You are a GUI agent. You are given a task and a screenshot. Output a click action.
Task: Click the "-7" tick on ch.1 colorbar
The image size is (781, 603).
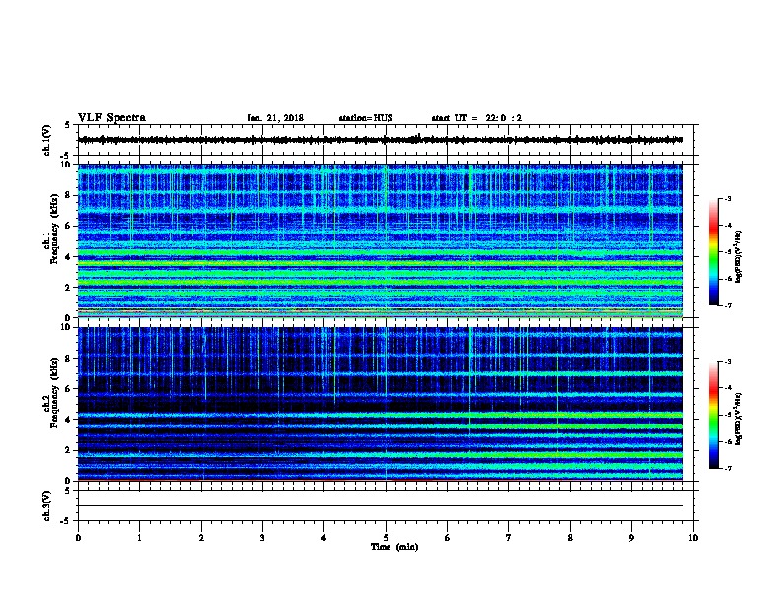click(x=728, y=305)
